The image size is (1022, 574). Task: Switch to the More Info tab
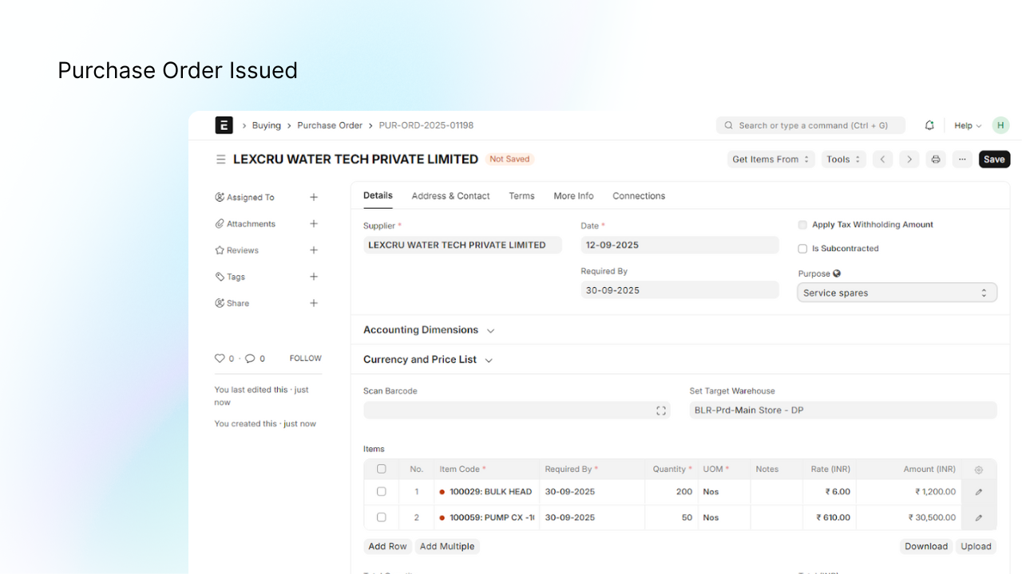573,196
